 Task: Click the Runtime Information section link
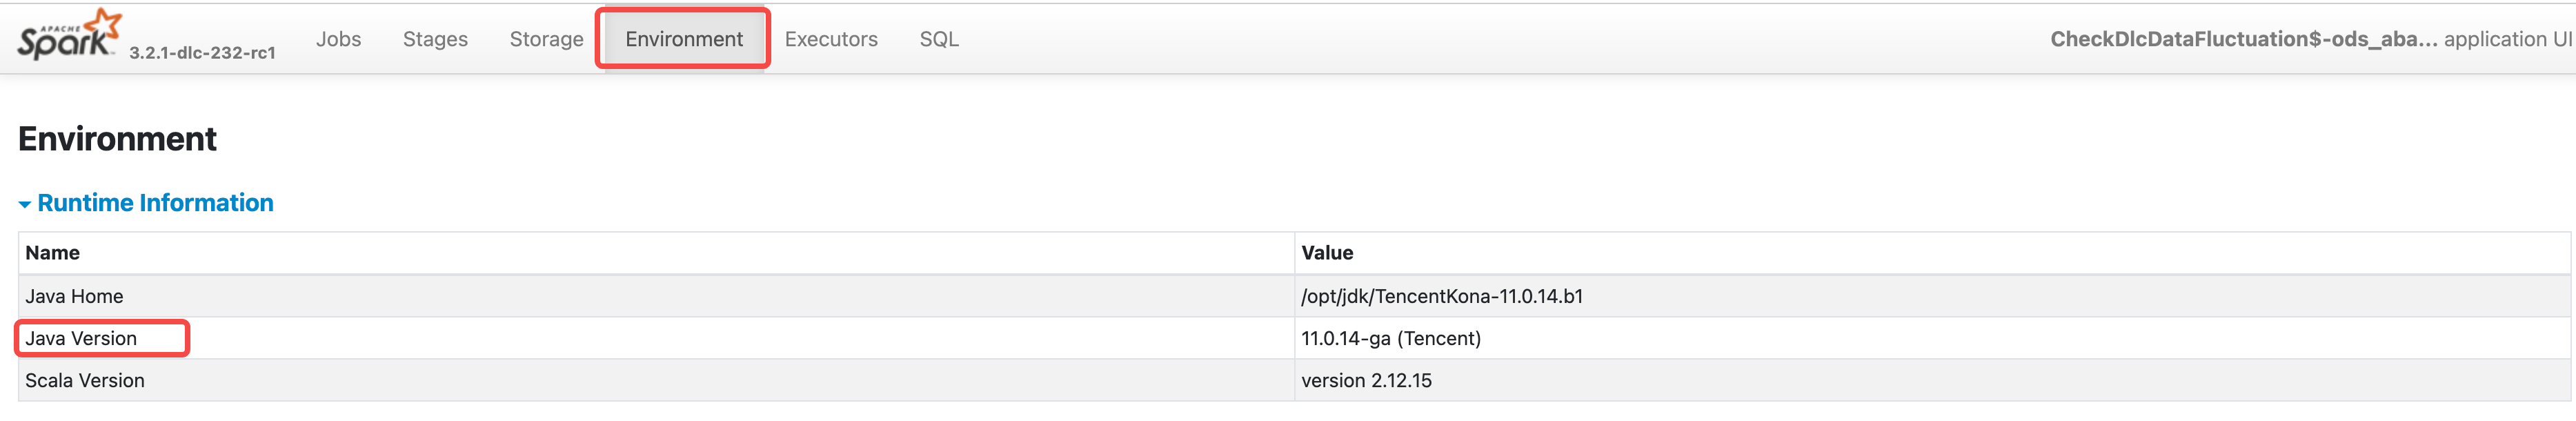click(x=155, y=203)
